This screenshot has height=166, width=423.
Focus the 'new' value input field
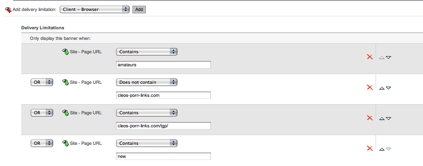pyautogui.click(x=163, y=156)
